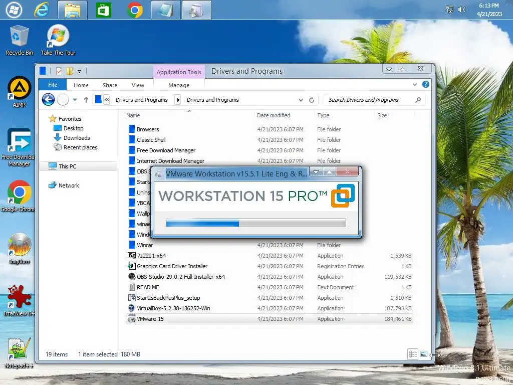This screenshot has width=513, height=385.
Task: Launch ImgBurn desktop shortcut
Action: [19, 248]
